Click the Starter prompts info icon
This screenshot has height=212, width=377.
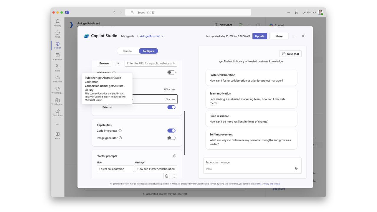(x=175, y=156)
